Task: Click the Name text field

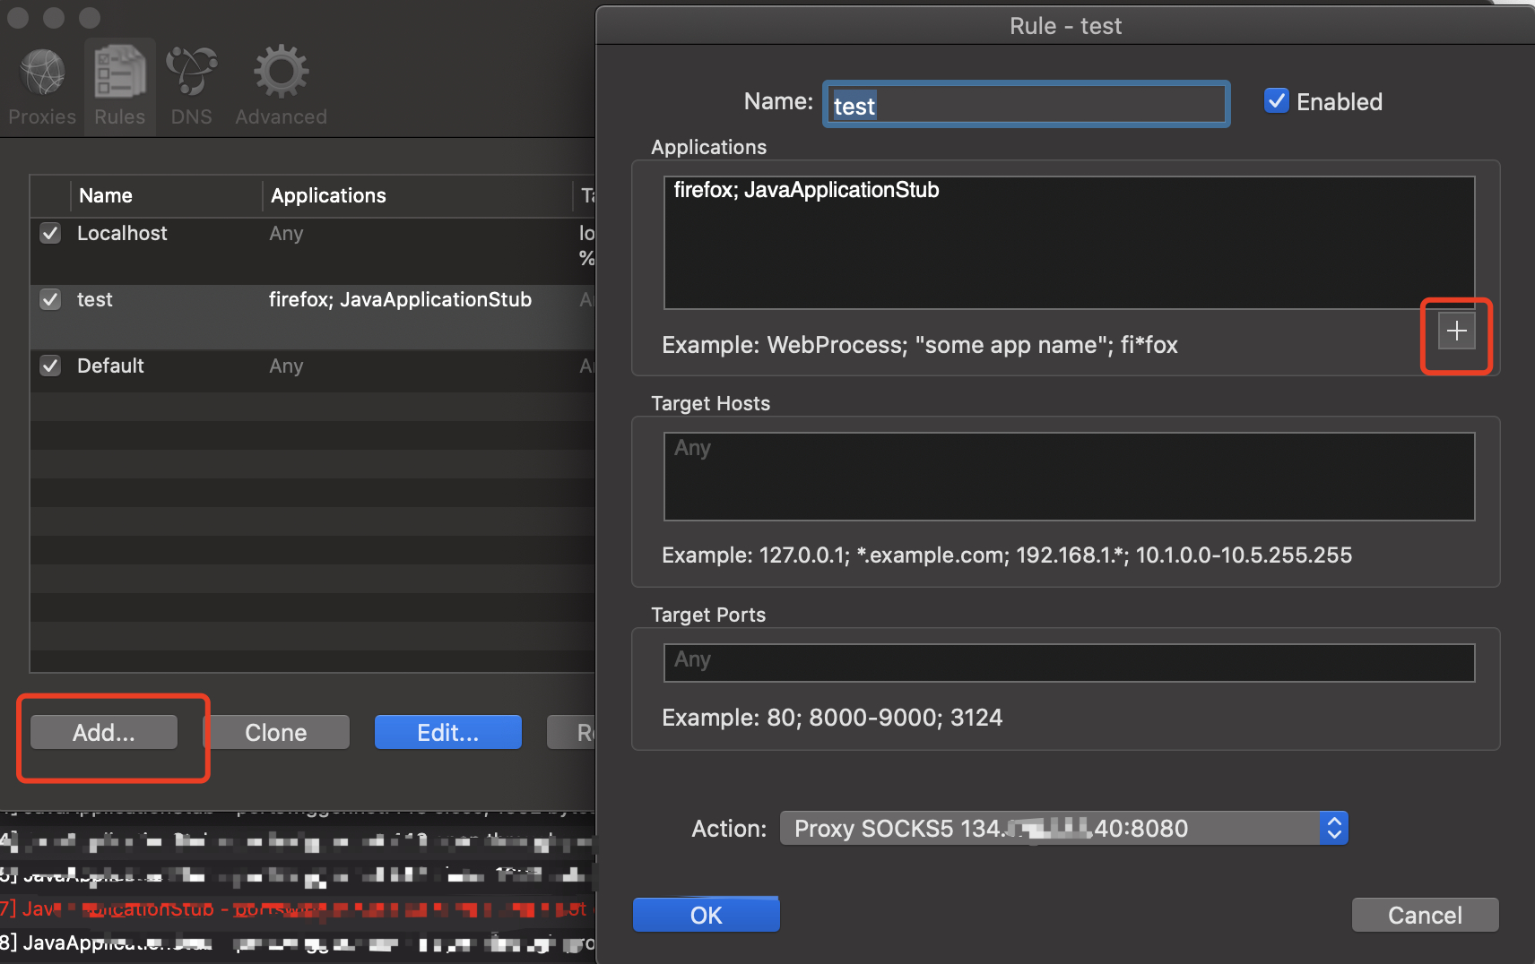Action: tap(1026, 105)
